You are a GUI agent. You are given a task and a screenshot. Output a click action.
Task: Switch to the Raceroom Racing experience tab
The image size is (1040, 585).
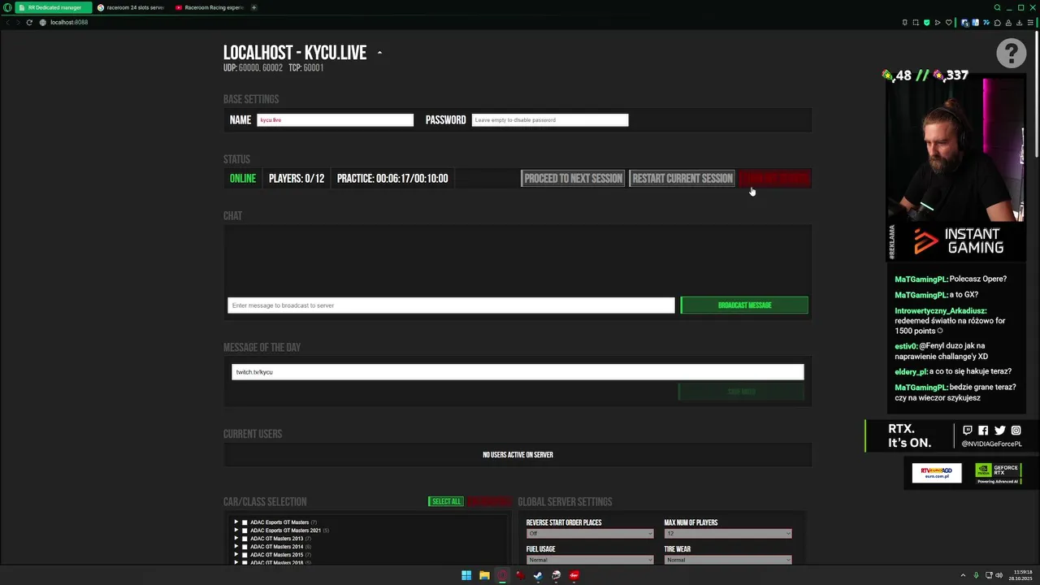tap(210, 7)
